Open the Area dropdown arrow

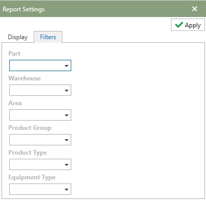(67, 115)
